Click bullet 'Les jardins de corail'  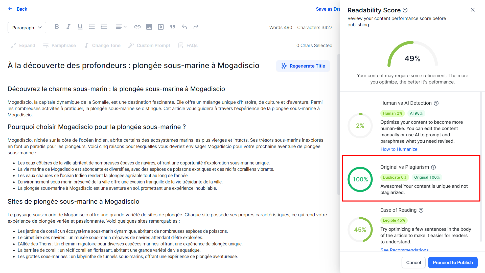click(123, 231)
